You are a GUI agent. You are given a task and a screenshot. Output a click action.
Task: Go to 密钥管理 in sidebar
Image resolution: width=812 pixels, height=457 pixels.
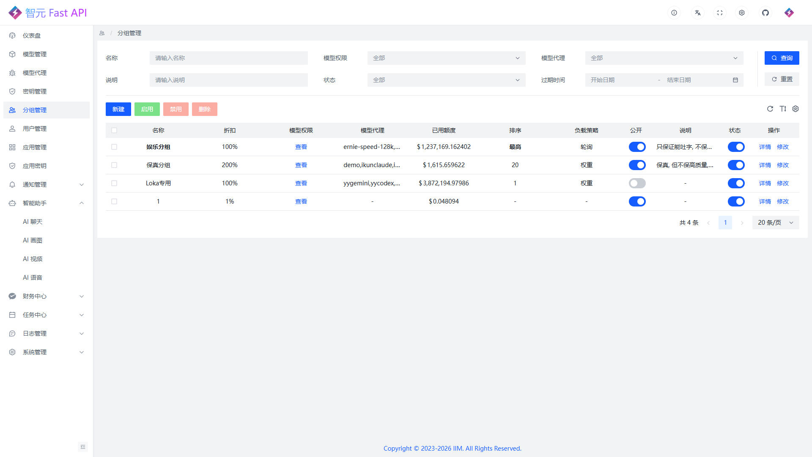(35, 91)
